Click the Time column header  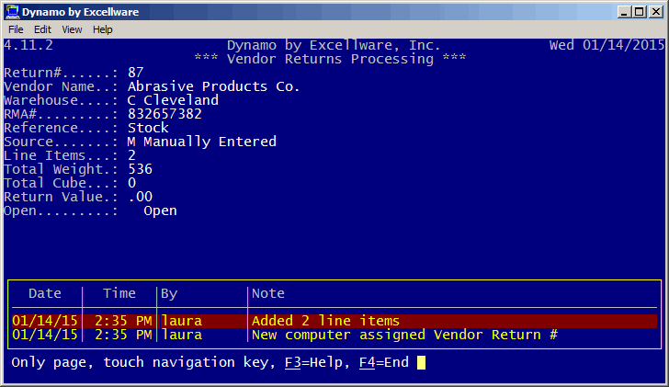[x=119, y=293]
